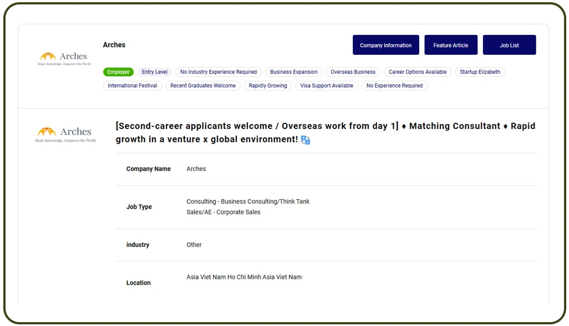Select the green Employer tag
Screen dimensions: 569x326
[x=118, y=72]
